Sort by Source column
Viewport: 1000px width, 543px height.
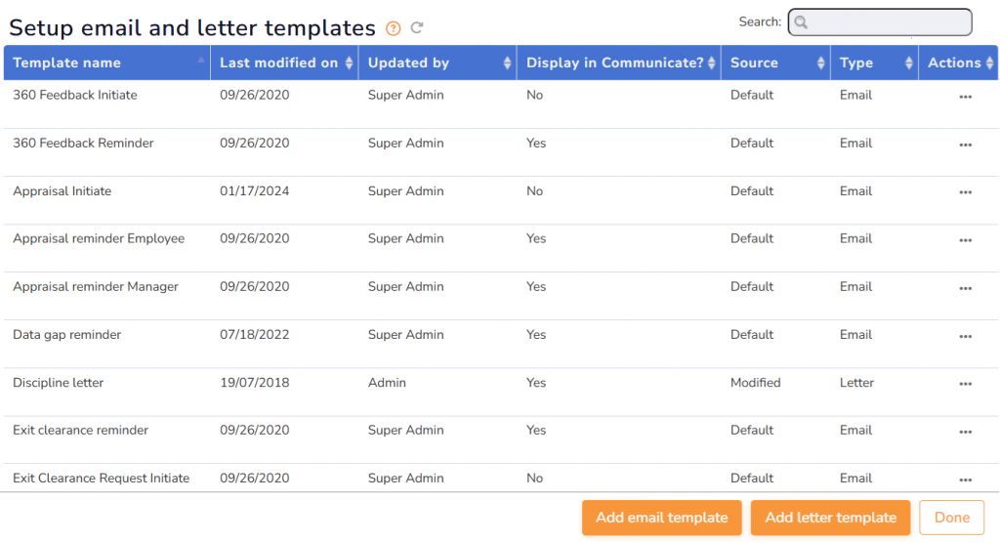pos(775,63)
